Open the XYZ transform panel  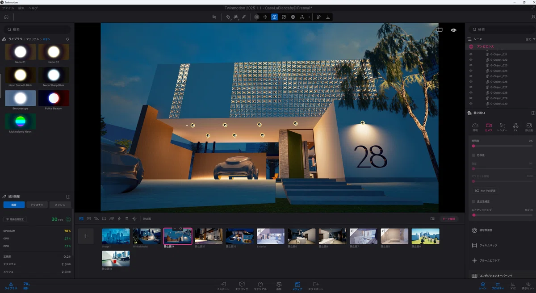click(x=513, y=286)
